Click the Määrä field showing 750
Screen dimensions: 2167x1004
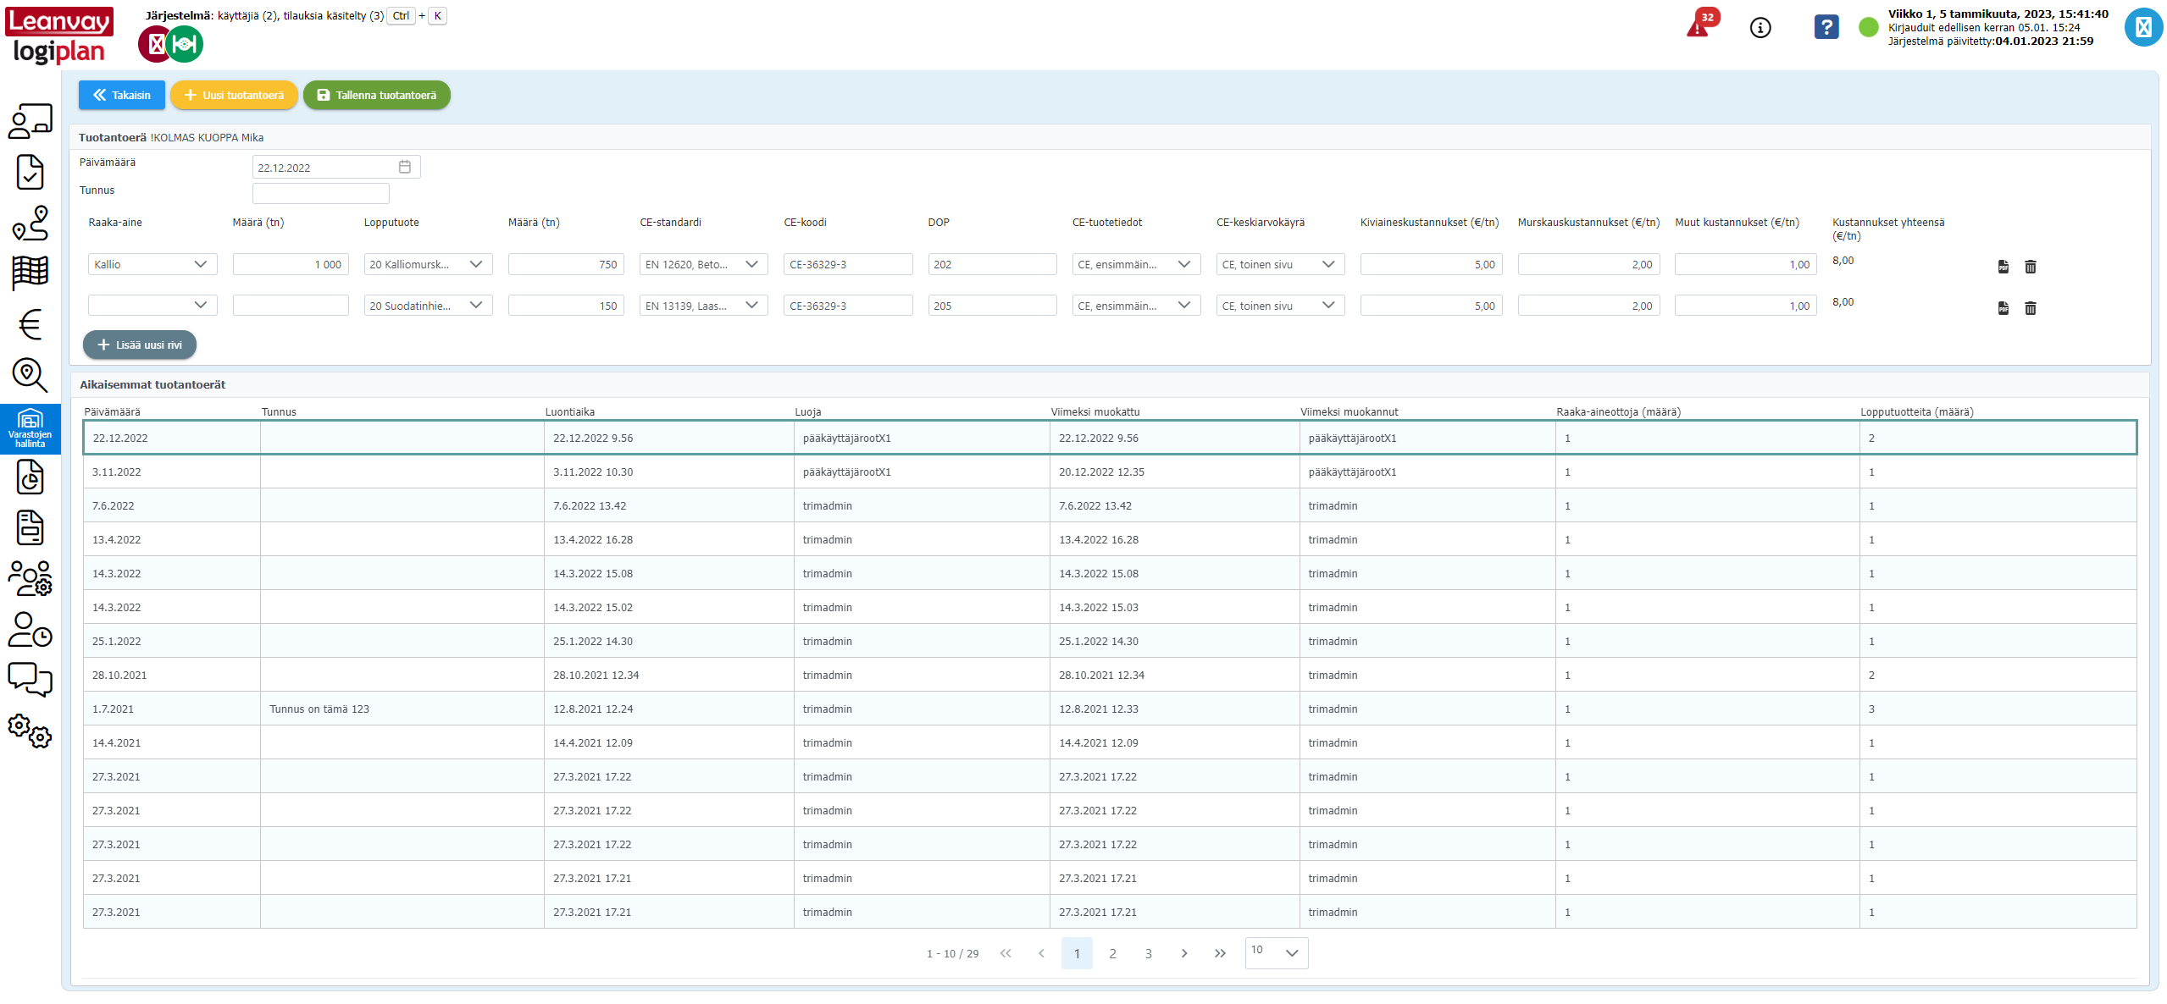[566, 264]
